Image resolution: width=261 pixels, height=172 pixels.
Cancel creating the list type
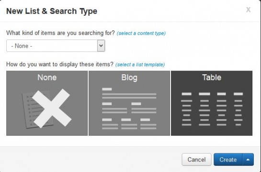coord(196,160)
